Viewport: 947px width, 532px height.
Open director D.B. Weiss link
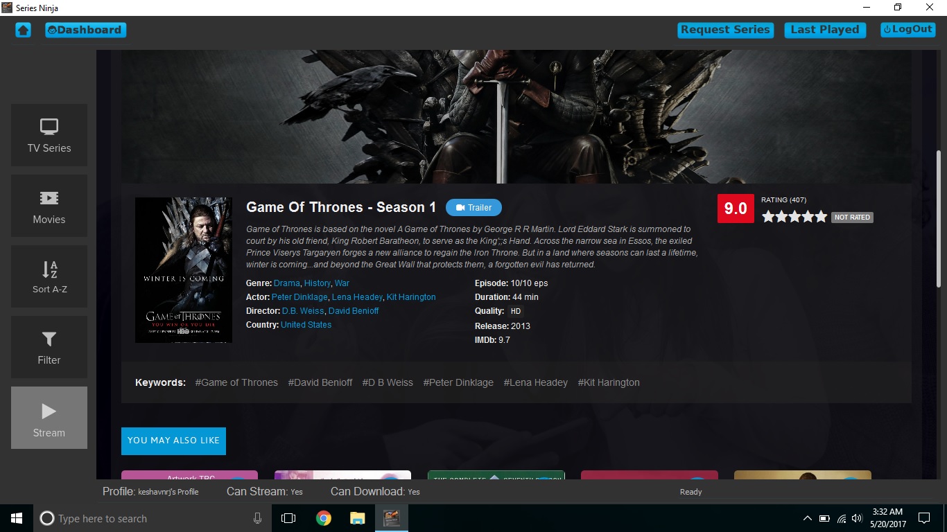click(x=303, y=311)
